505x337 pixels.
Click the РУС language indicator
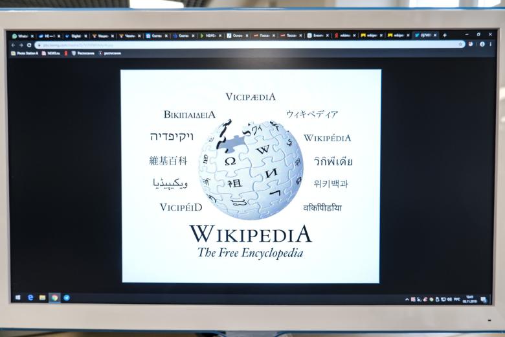(x=456, y=299)
